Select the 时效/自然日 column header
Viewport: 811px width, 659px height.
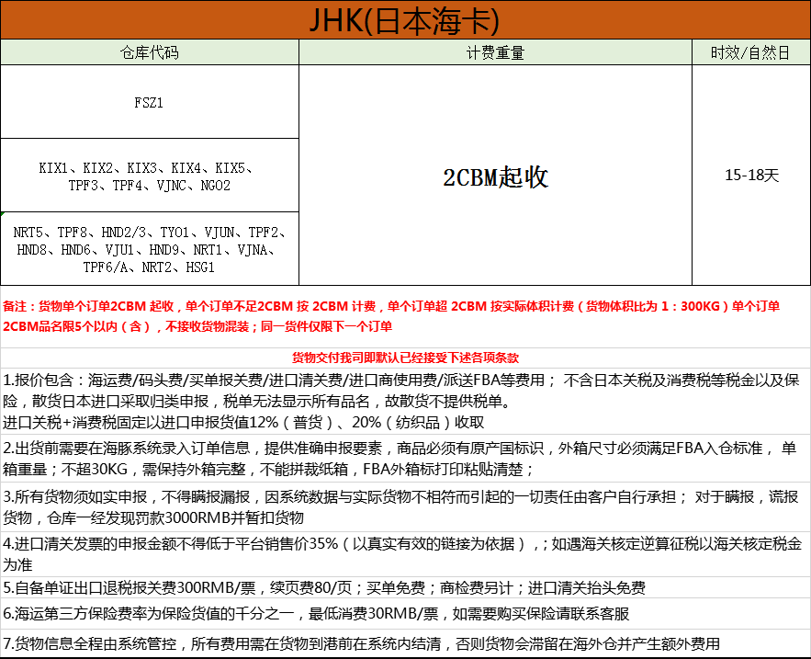pos(751,52)
